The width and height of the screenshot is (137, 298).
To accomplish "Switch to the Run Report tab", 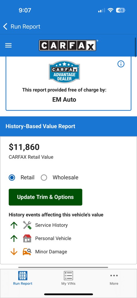I will coord(23,278).
